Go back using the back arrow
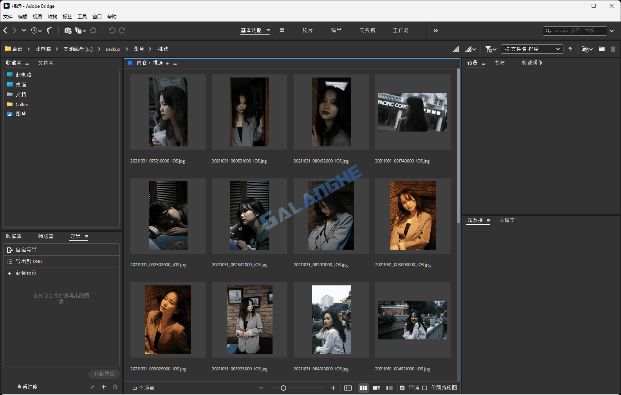The image size is (621, 395). point(5,31)
